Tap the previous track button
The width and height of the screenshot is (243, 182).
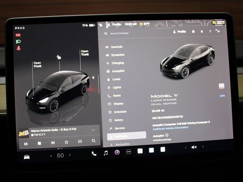click(x=26, y=144)
